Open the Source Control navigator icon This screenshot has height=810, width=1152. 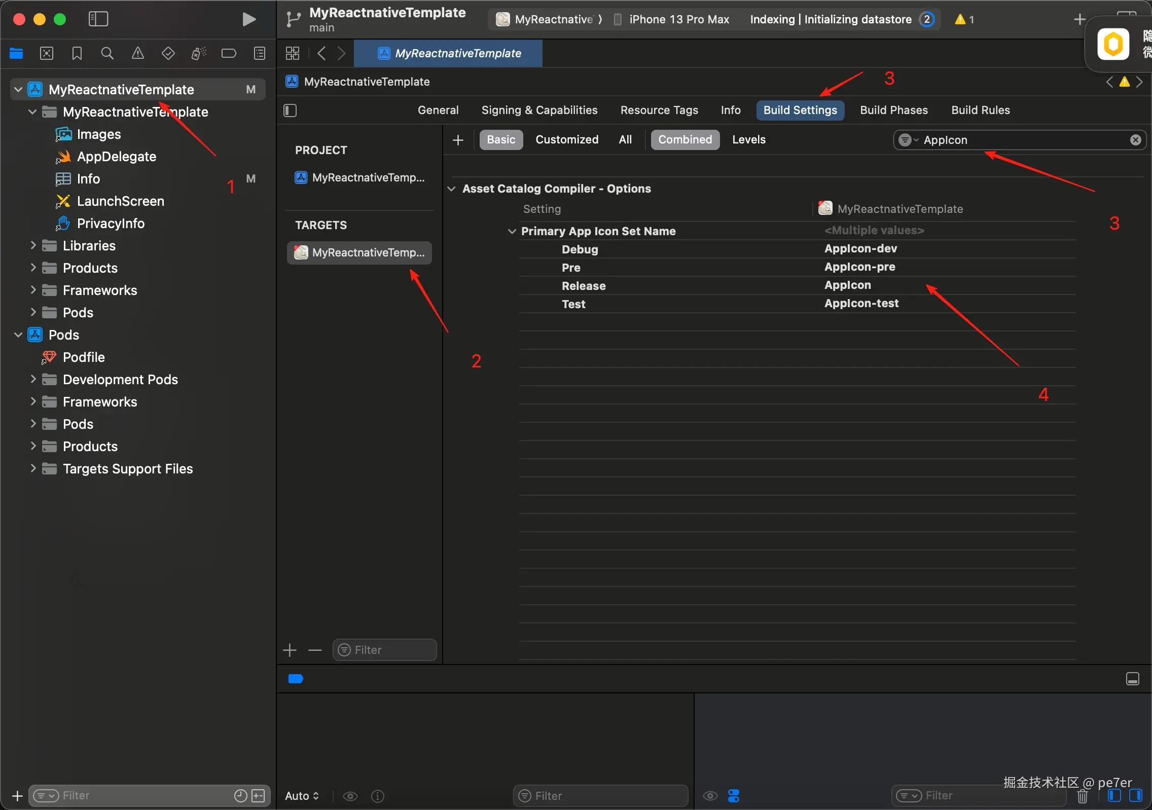coord(47,53)
